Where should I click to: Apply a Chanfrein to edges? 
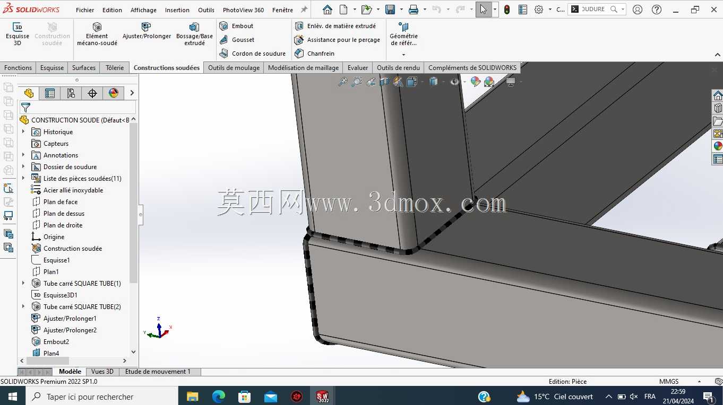coord(315,54)
